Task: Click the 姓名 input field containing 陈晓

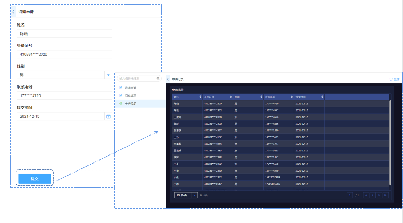Action: click(x=64, y=34)
